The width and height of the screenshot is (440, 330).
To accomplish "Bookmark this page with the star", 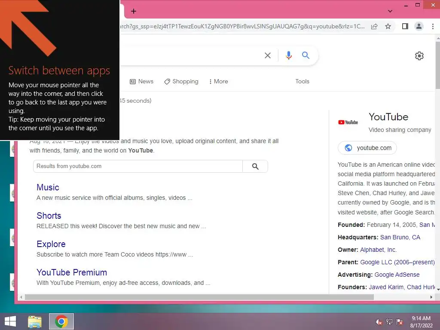I will [x=388, y=26].
